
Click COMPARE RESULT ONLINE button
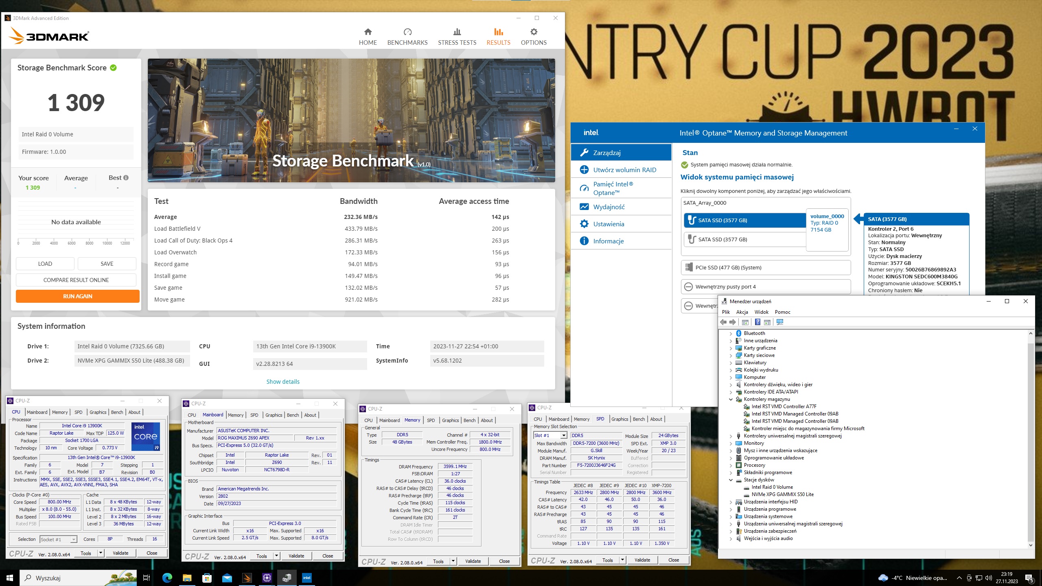coord(76,280)
